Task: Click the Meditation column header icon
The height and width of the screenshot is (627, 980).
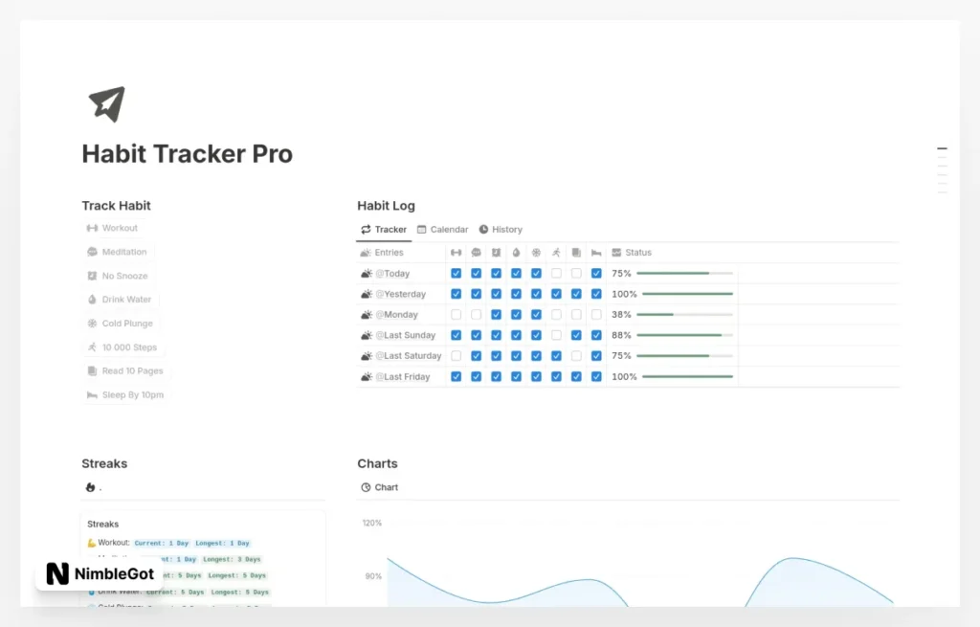Action: (x=477, y=253)
